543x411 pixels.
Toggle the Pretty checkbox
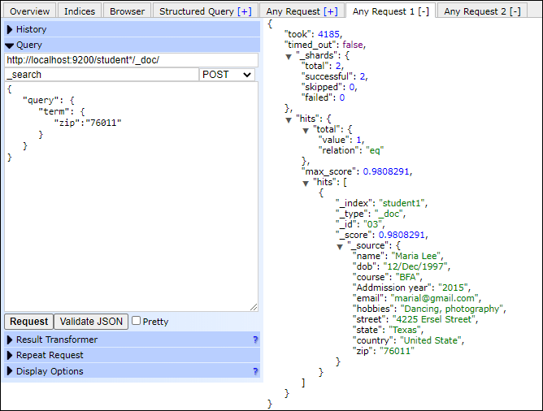click(136, 321)
